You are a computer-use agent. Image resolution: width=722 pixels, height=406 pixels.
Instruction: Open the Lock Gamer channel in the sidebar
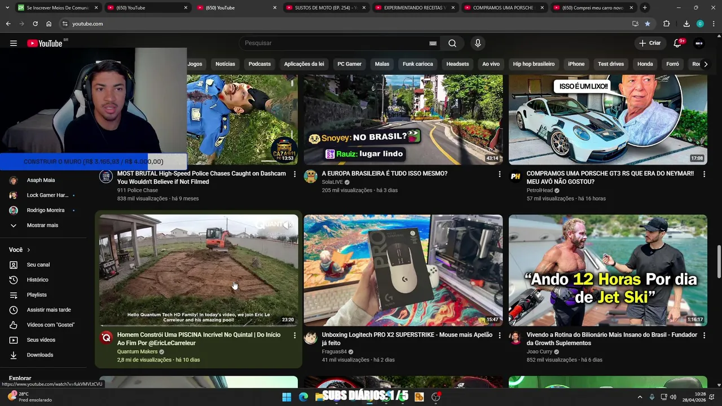click(47, 195)
